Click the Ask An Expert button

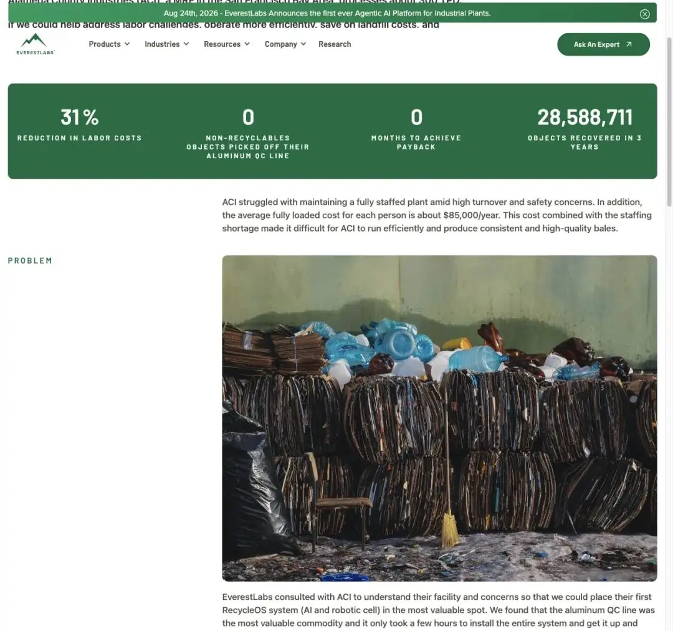click(603, 44)
